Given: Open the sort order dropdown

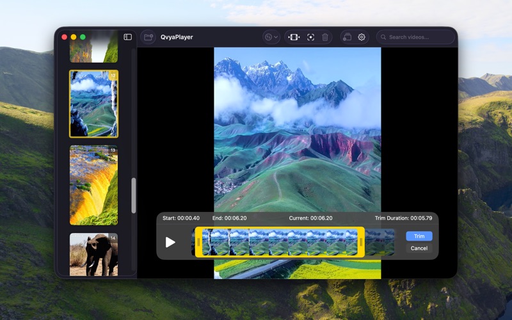Looking at the screenshot, I should pyautogui.click(x=271, y=37).
